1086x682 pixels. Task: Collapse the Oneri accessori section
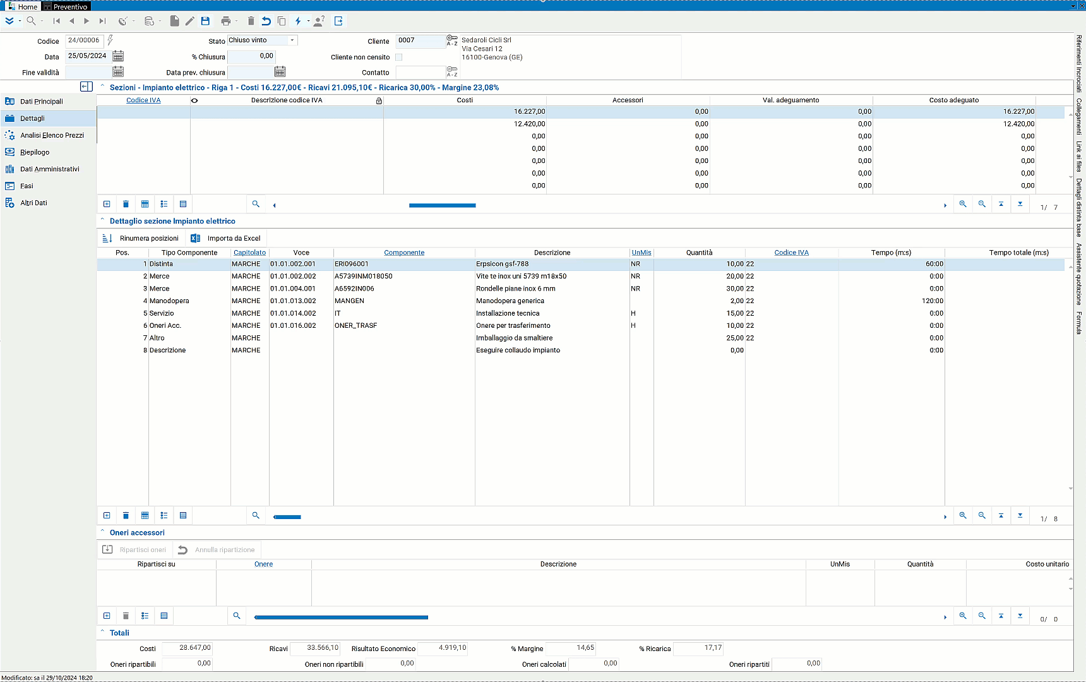pyautogui.click(x=102, y=532)
